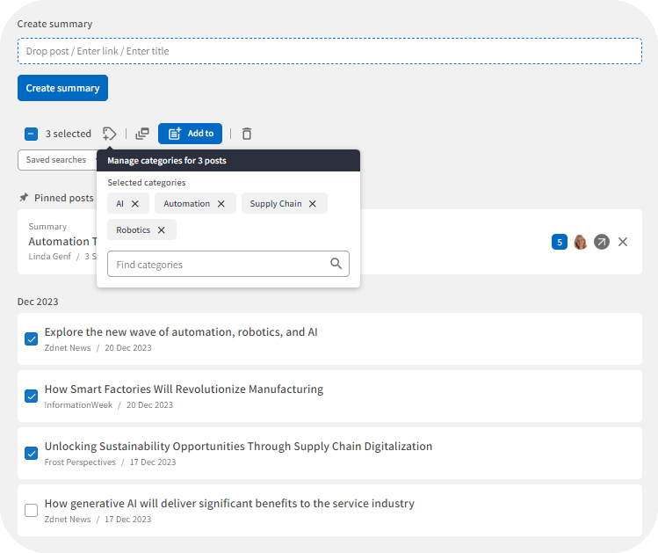Screen dimensions: 658x553
Task: Click the duplicate posts icon in toolbar
Action: pyautogui.click(x=142, y=134)
